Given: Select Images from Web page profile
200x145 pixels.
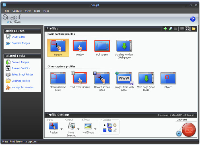Looking at the screenshot, I should [124, 82].
